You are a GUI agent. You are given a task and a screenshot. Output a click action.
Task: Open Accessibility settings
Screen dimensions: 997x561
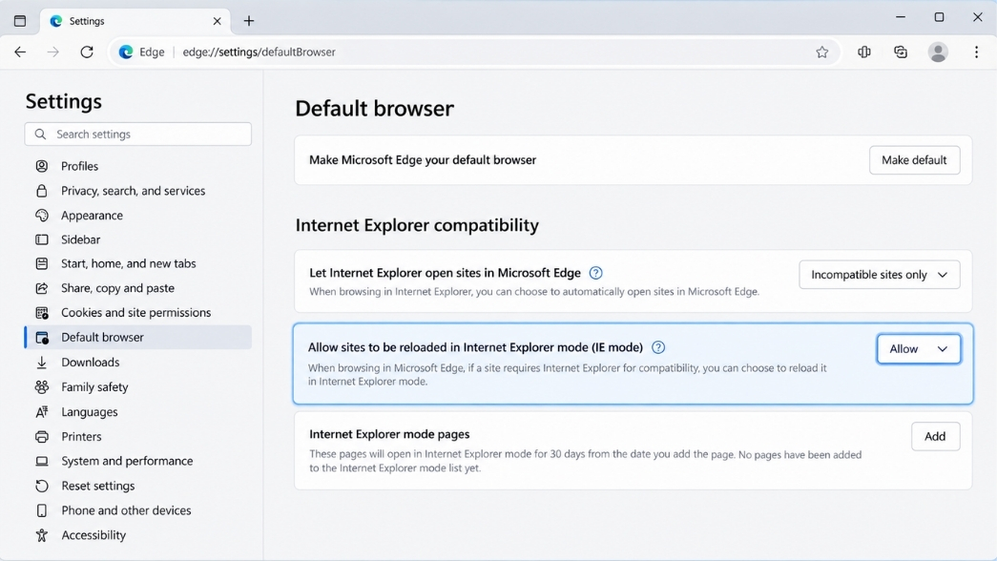pyautogui.click(x=138, y=535)
